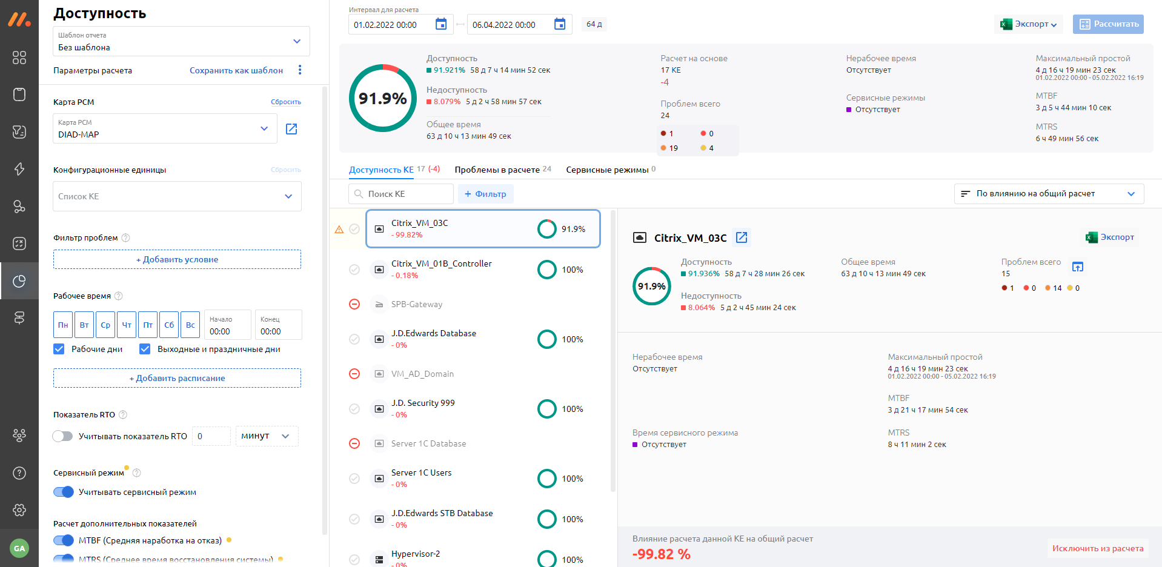The image size is (1162, 567).
Task: Click the Конец time field
Action: [278, 325]
